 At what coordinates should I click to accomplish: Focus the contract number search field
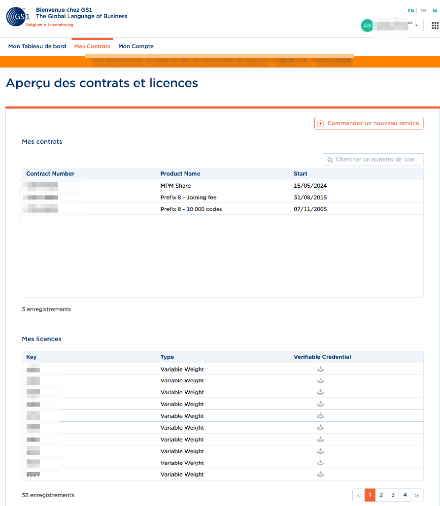(x=373, y=160)
